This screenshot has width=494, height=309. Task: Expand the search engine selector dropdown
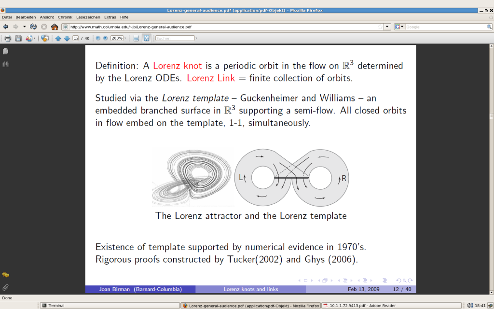point(399,27)
